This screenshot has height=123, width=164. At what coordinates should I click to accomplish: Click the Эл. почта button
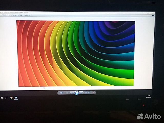(13, 15)
